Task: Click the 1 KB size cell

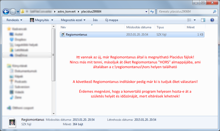Action: coord(200,35)
